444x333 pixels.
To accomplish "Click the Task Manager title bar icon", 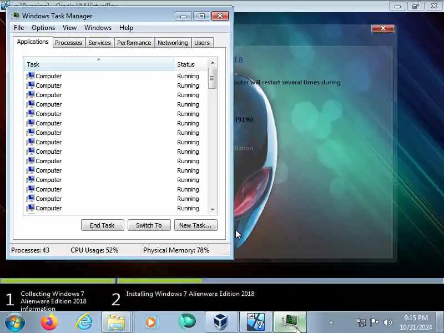I will tap(16, 16).
